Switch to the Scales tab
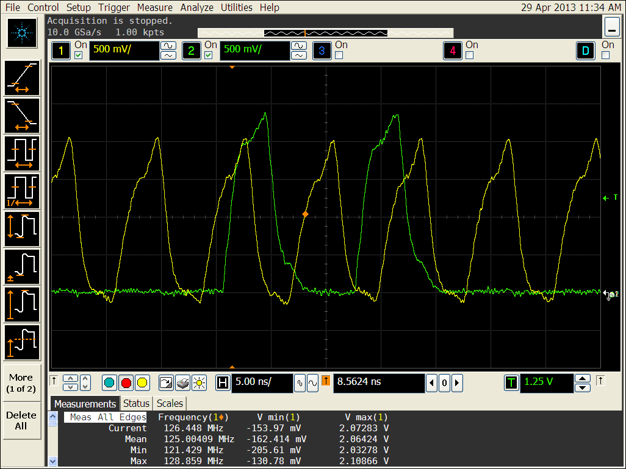The height and width of the screenshot is (469, 626). click(x=169, y=403)
